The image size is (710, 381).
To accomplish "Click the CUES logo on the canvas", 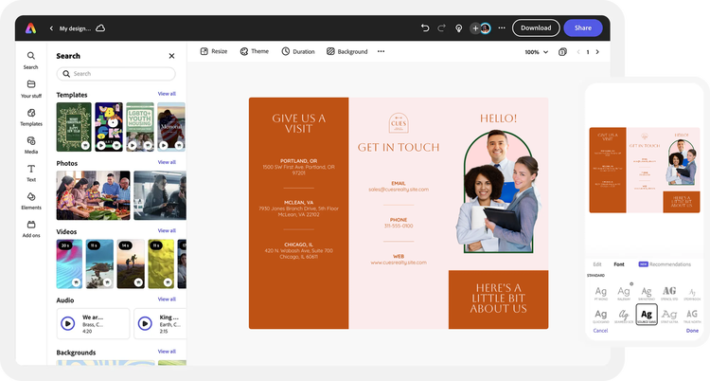I will pyautogui.click(x=399, y=123).
